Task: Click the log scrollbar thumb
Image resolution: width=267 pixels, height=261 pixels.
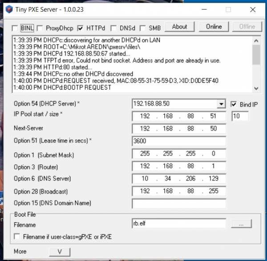Action: click(x=256, y=55)
